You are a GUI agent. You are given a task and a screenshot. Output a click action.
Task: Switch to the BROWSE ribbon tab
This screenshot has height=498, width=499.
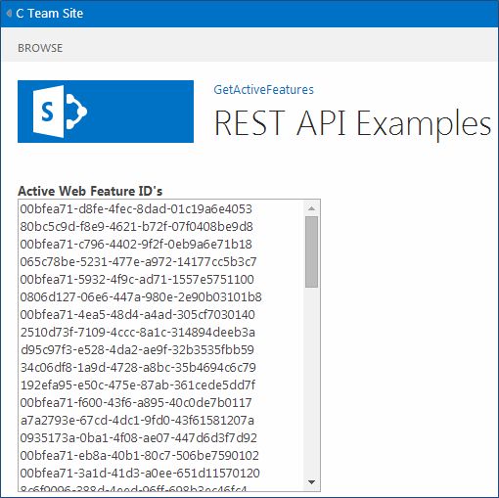[40, 48]
